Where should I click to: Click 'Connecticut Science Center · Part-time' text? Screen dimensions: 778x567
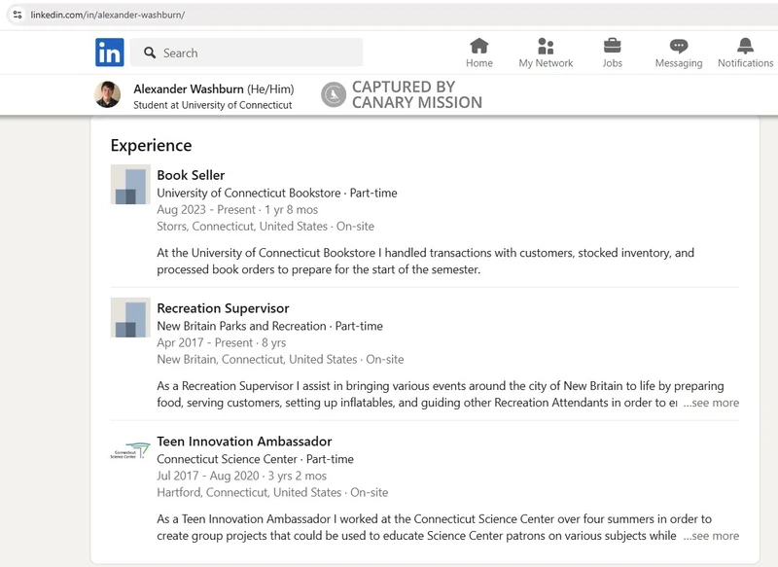click(256, 459)
